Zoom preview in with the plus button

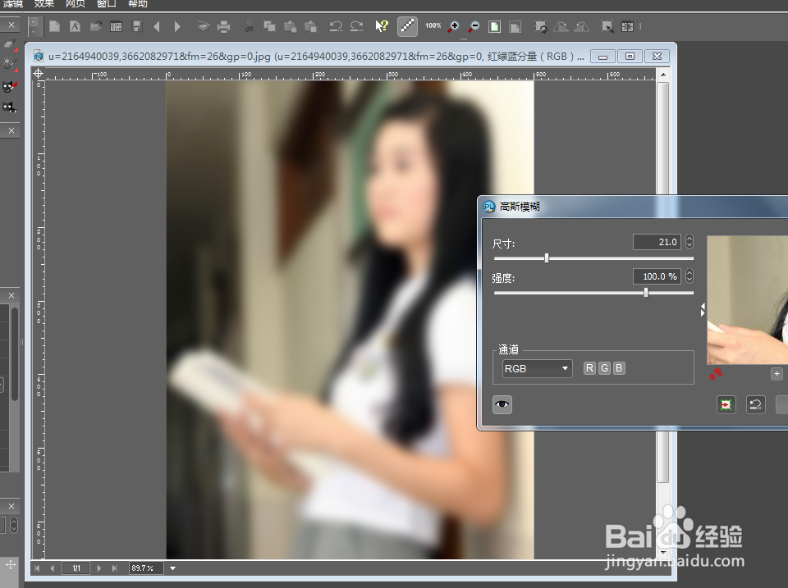[777, 374]
